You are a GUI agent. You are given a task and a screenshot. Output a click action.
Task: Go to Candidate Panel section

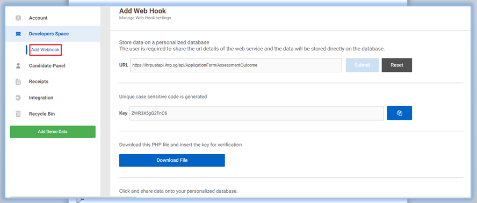click(x=47, y=65)
